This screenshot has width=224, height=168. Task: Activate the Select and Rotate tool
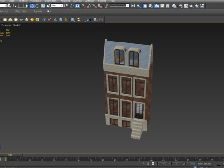point(37,6)
